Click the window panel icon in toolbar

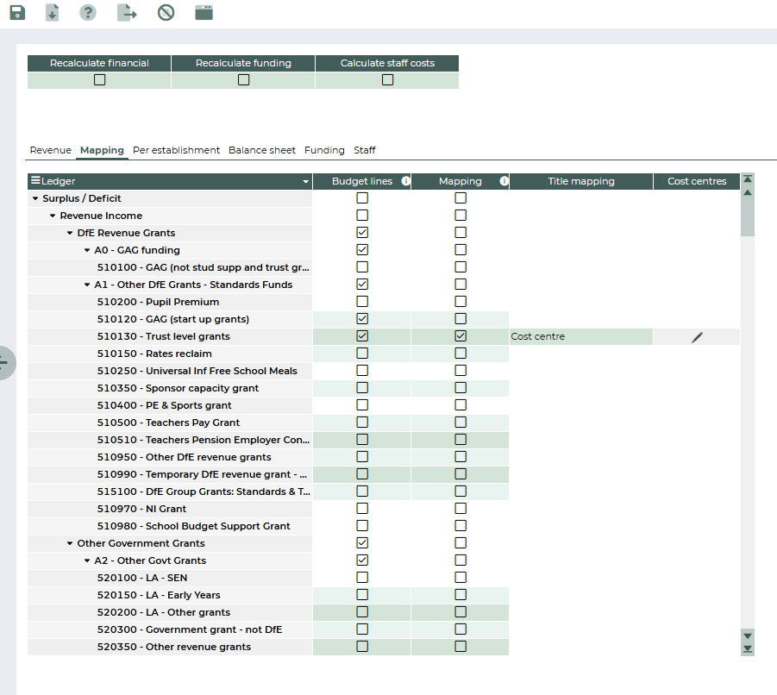[x=204, y=13]
